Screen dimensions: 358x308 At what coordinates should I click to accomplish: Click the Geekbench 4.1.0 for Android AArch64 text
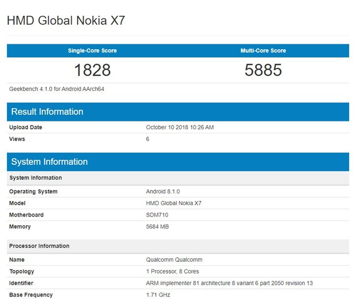pos(57,89)
